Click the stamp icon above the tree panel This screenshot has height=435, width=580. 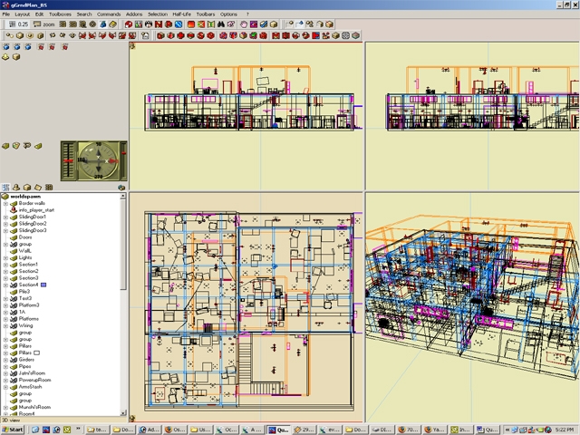click(16, 188)
